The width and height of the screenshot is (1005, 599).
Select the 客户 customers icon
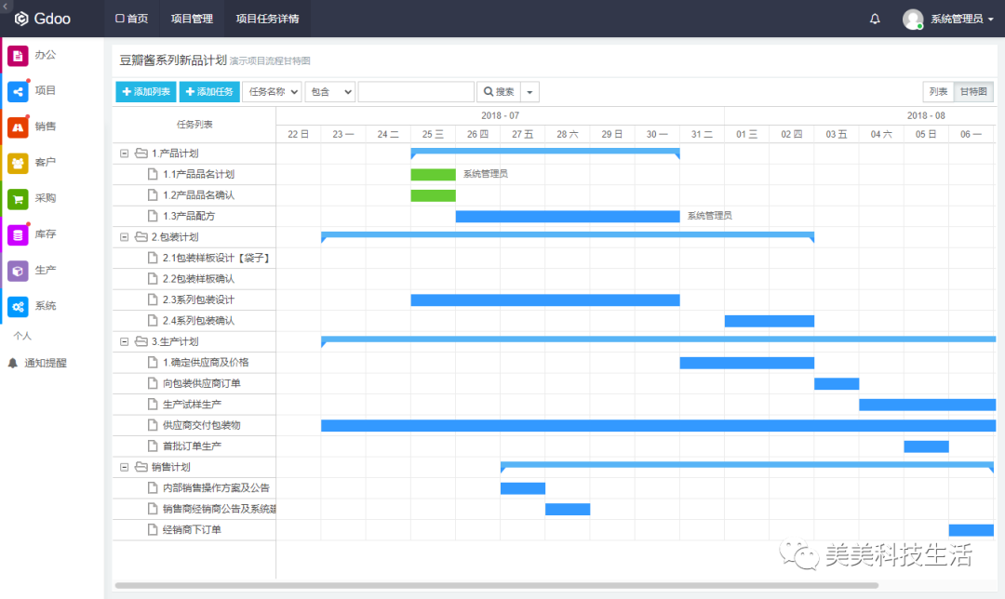click(18, 163)
